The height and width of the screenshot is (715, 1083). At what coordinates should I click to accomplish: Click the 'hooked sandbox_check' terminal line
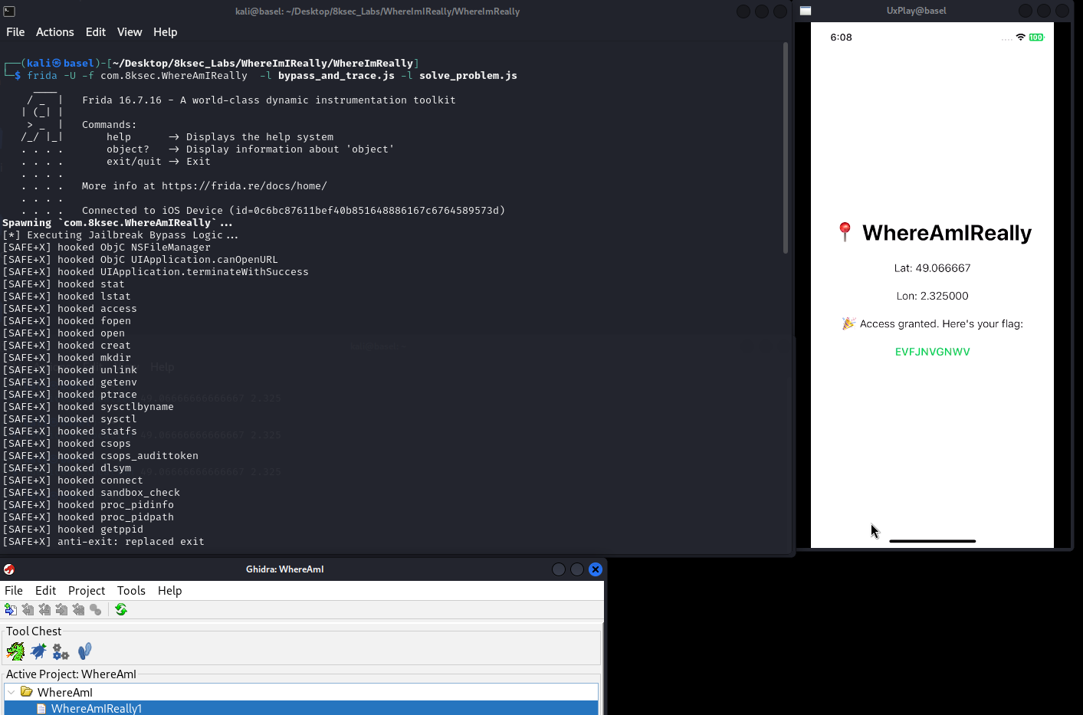pyautogui.click(x=91, y=493)
